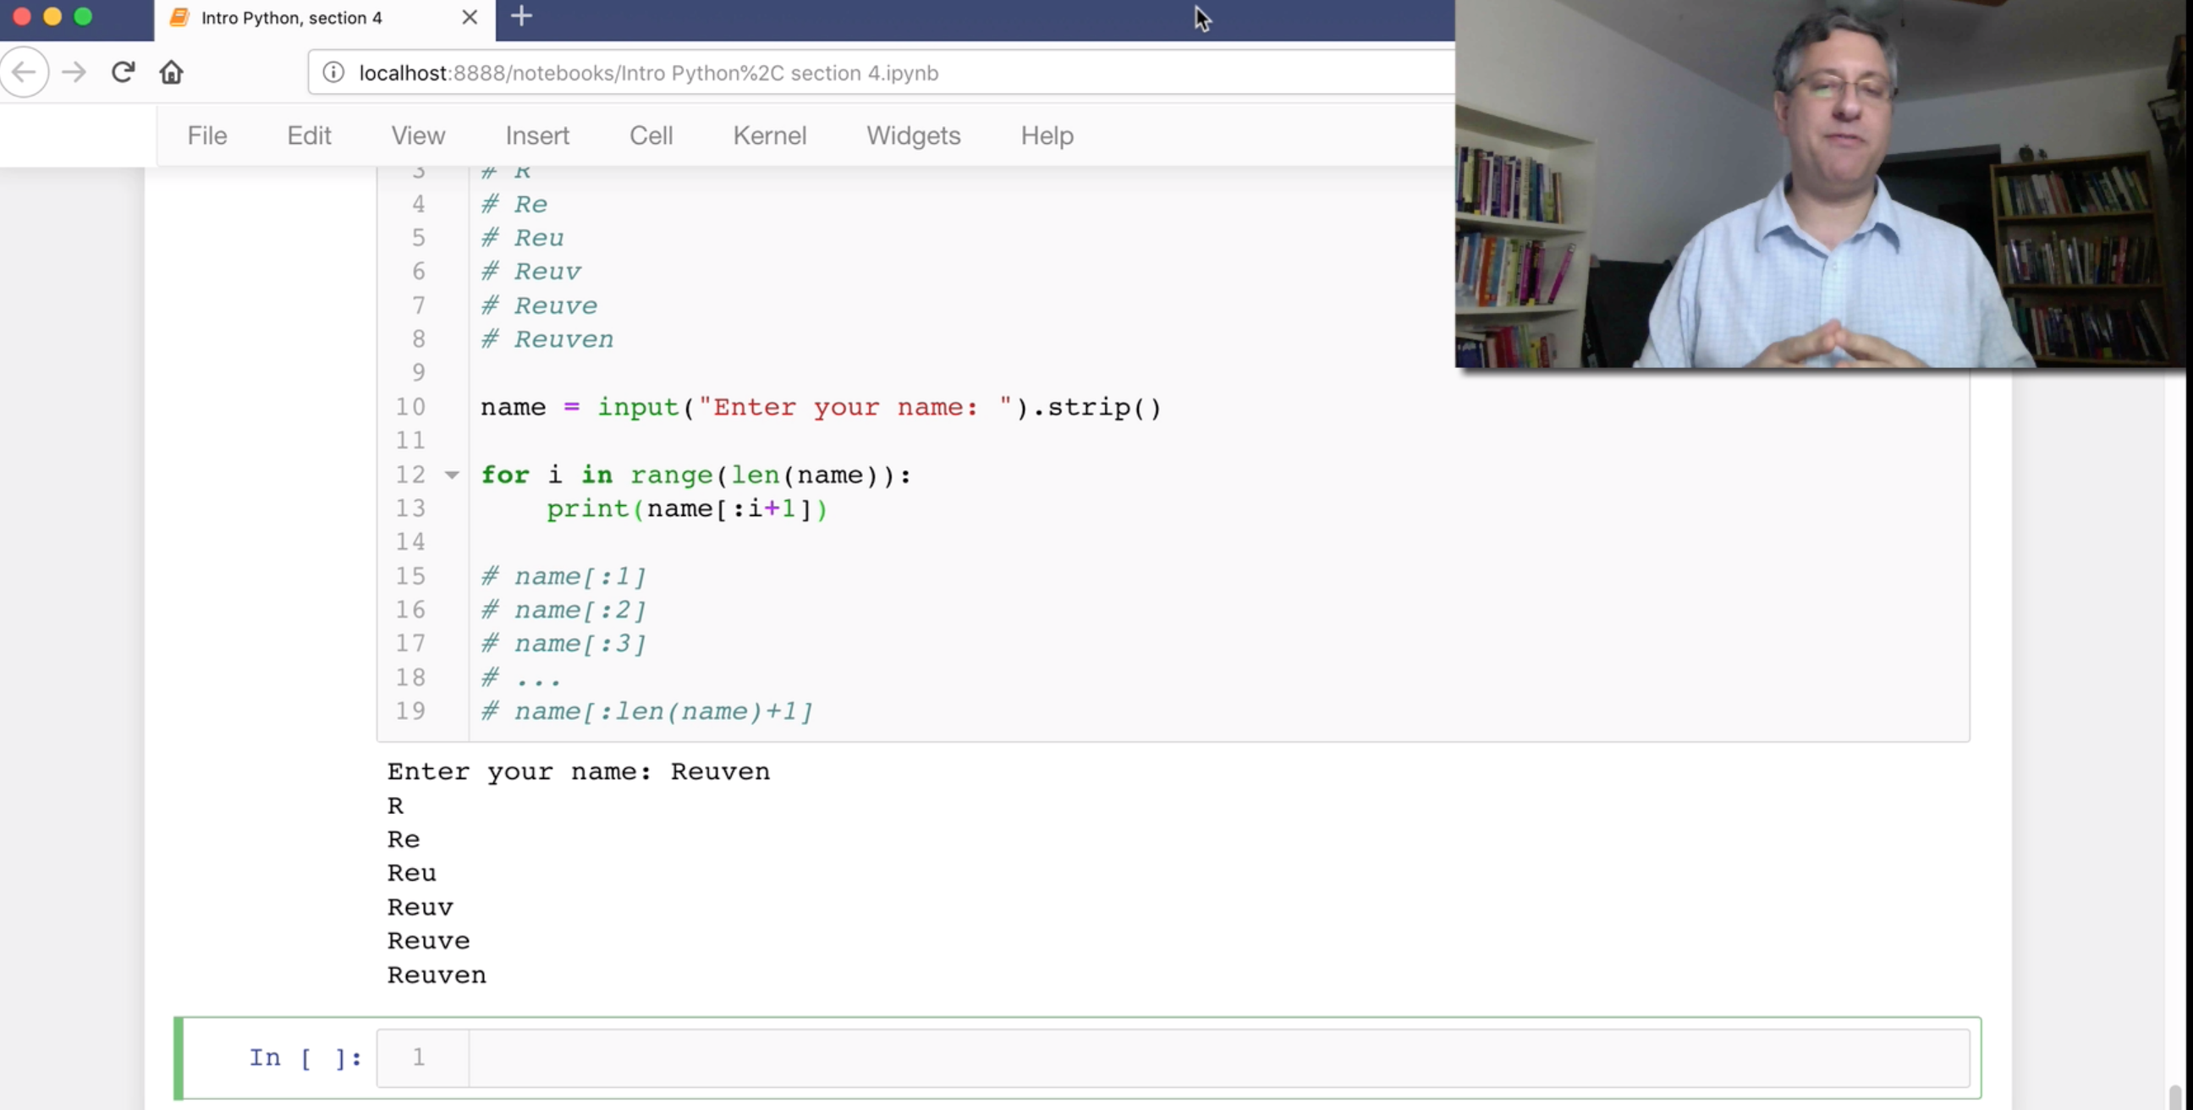Screen dimensions: 2193x1110
Task: Go to the browser home page
Action: [171, 73]
